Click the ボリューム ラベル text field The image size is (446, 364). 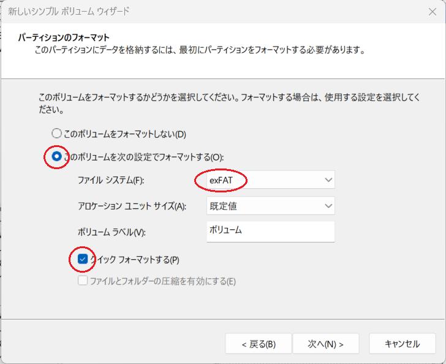tap(271, 232)
